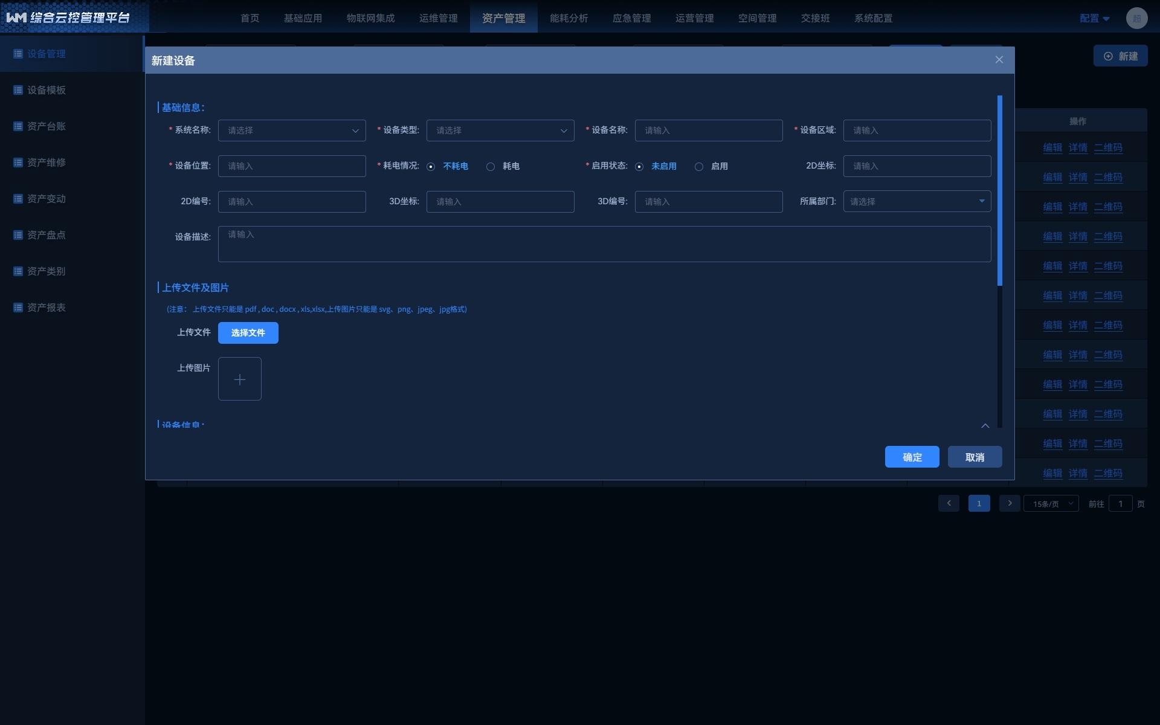Select the 不耗电 radio option
Screen dimensions: 1160x725
tap(431, 167)
